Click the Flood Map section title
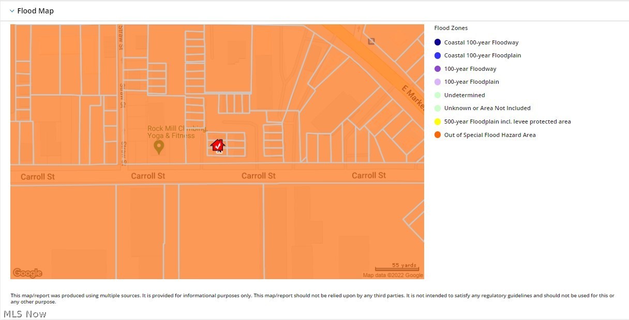Image resolution: width=629 pixels, height=320 pixels. (35, 11)
